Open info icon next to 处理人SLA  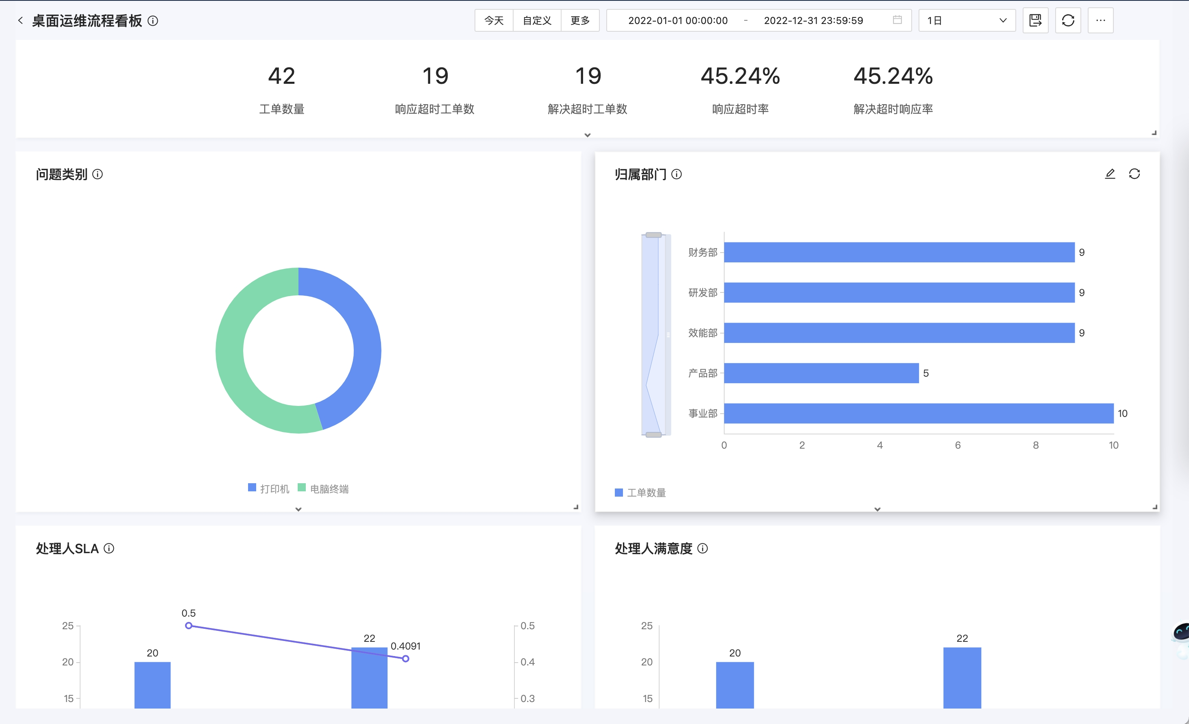[109, 548]
